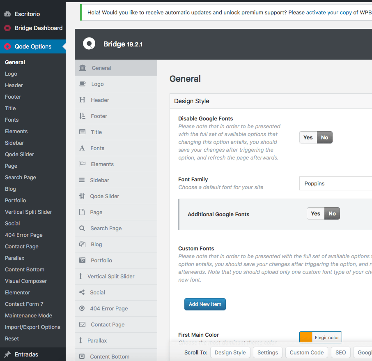Viewport: 372px width, 361px height.
Task: Open the Fonts tab in Bridge options panel
Action: click(x=116, y=148)
